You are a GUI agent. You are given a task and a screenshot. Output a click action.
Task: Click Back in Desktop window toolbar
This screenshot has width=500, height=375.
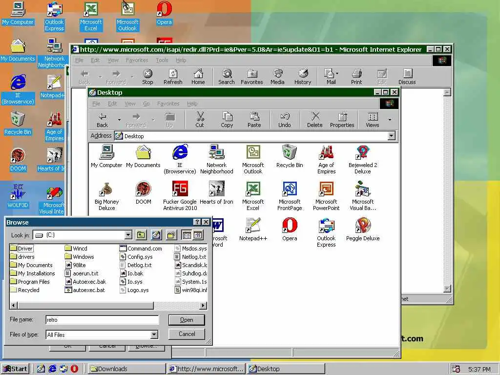[103, 120]
